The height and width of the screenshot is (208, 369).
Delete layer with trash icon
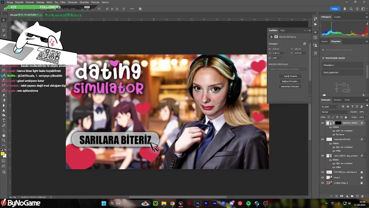pyautogui.click(x=362, y=196)
